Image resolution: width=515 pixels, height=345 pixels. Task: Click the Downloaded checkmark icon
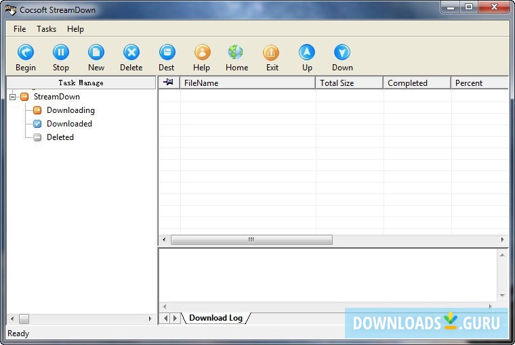click(37, 124)
